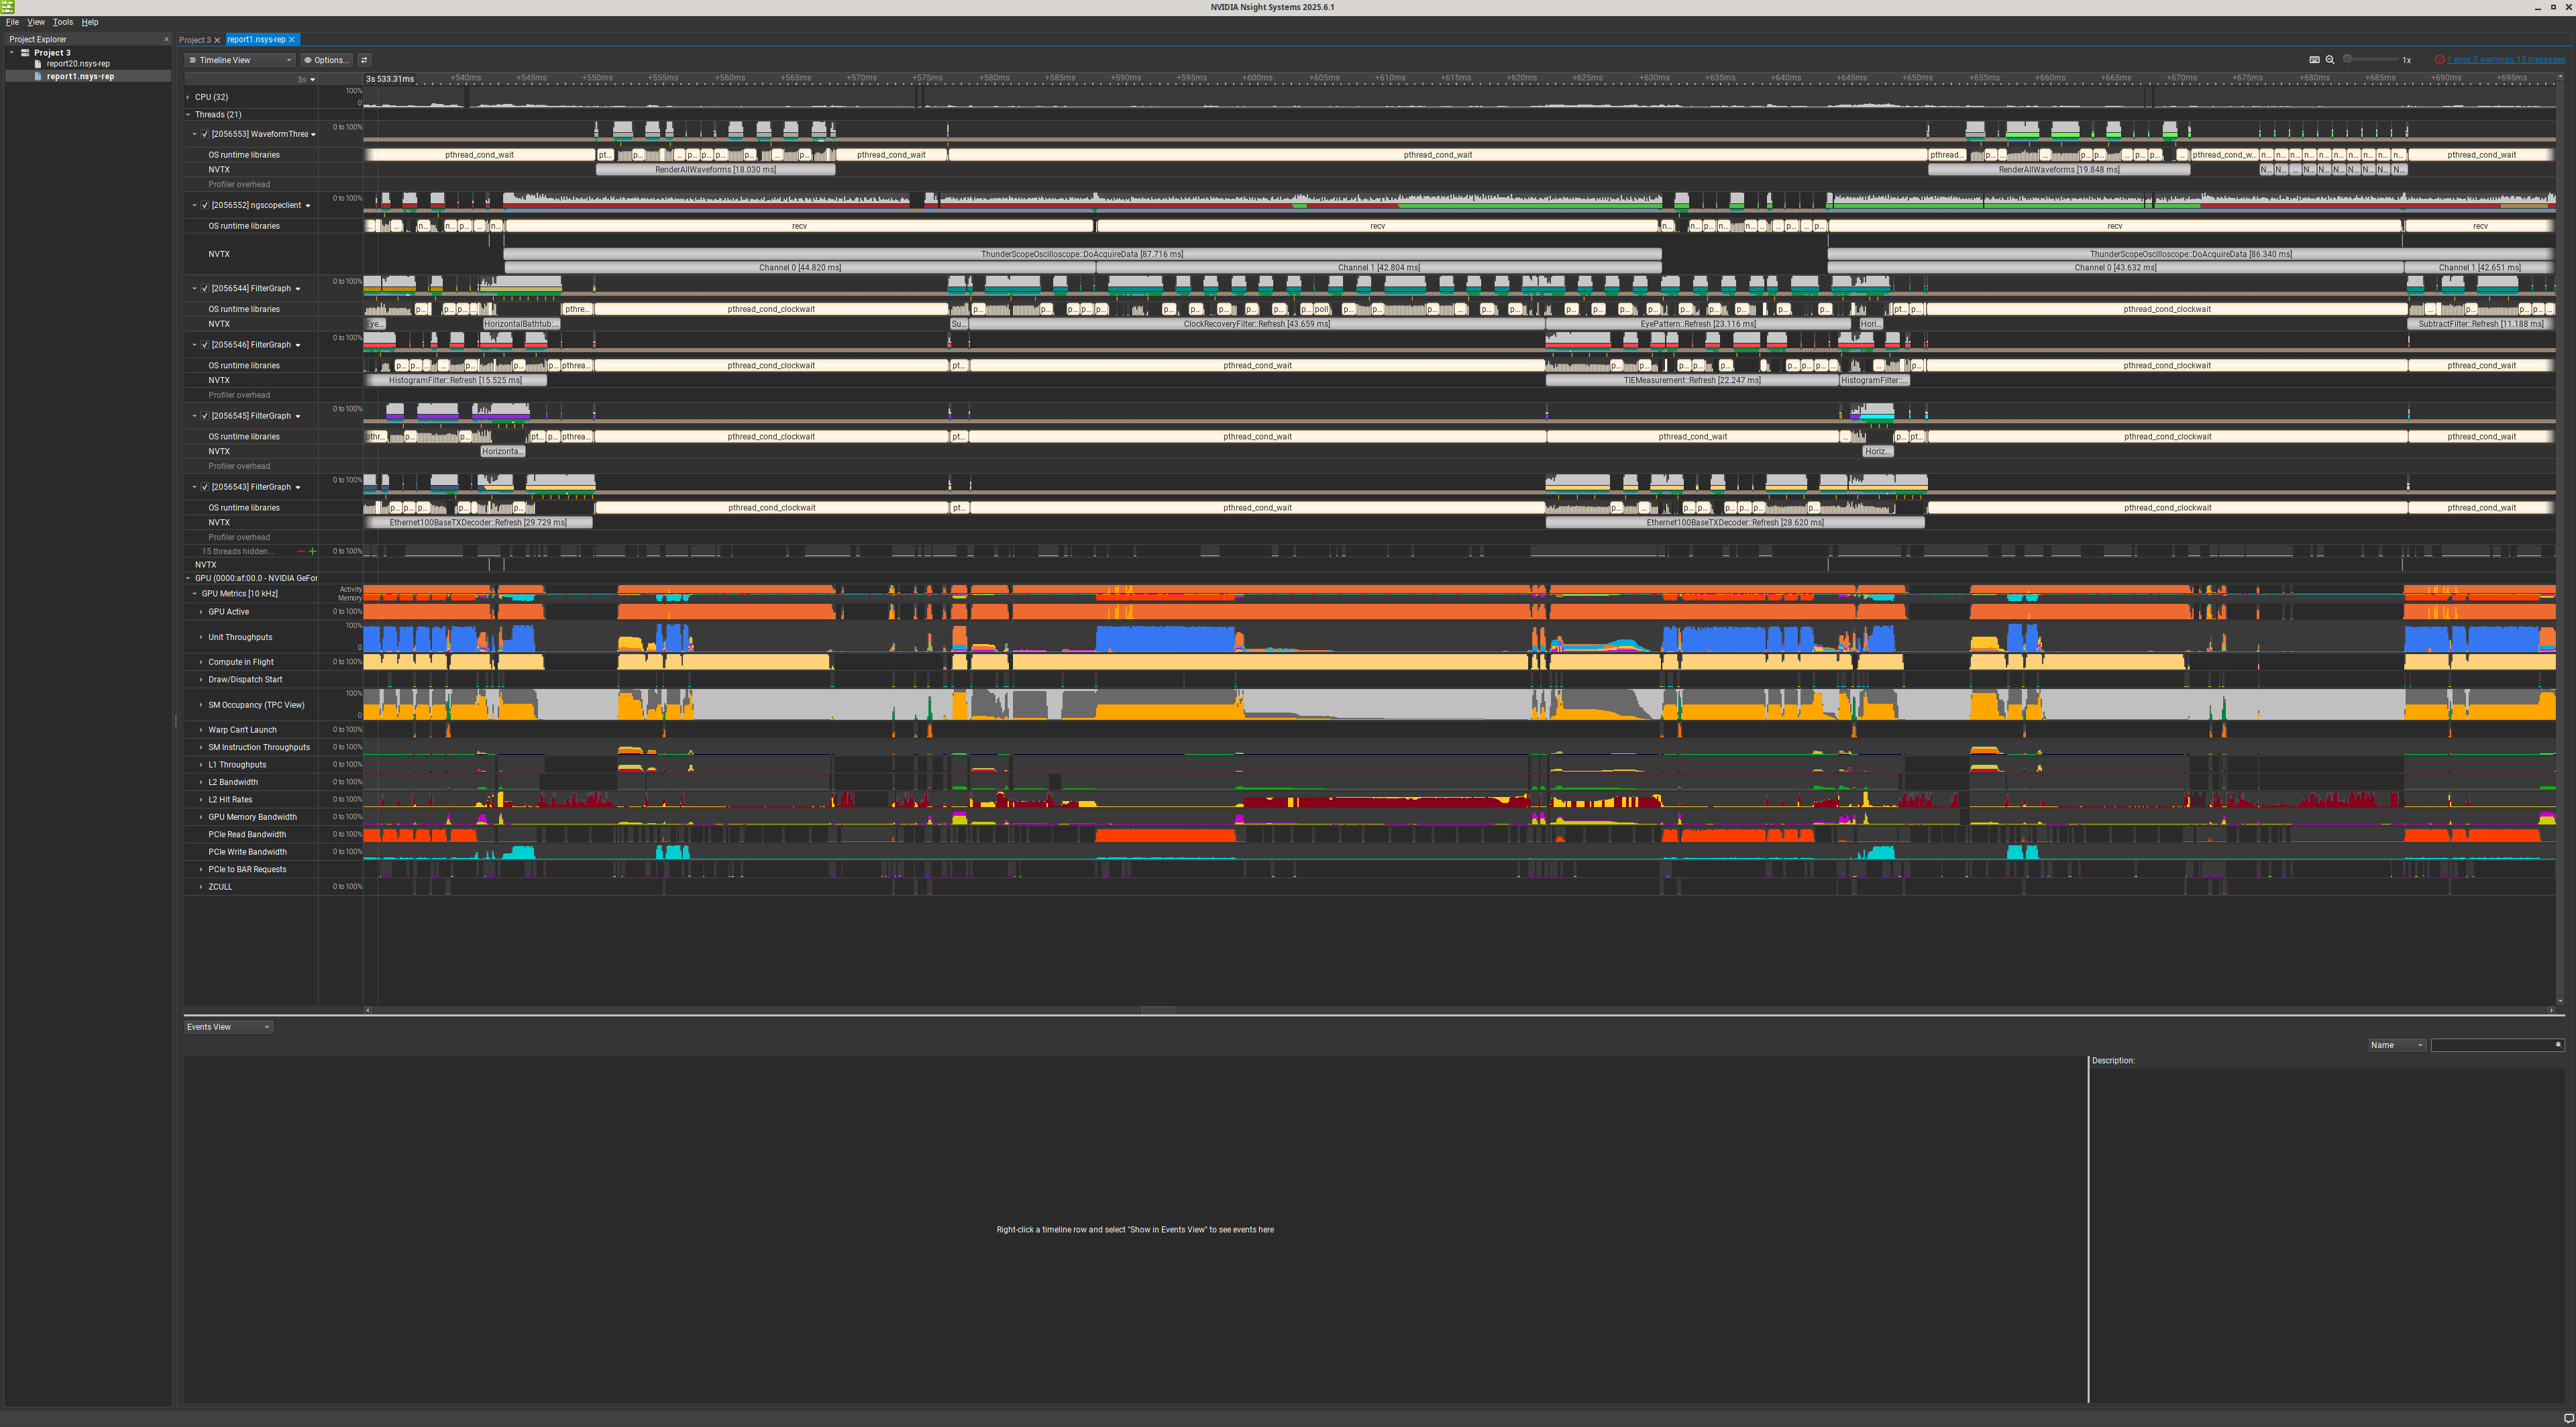Click the zoom out magnifier icon
This screenshot has width=2576, height=1427.
click(x=2330, y=60)
